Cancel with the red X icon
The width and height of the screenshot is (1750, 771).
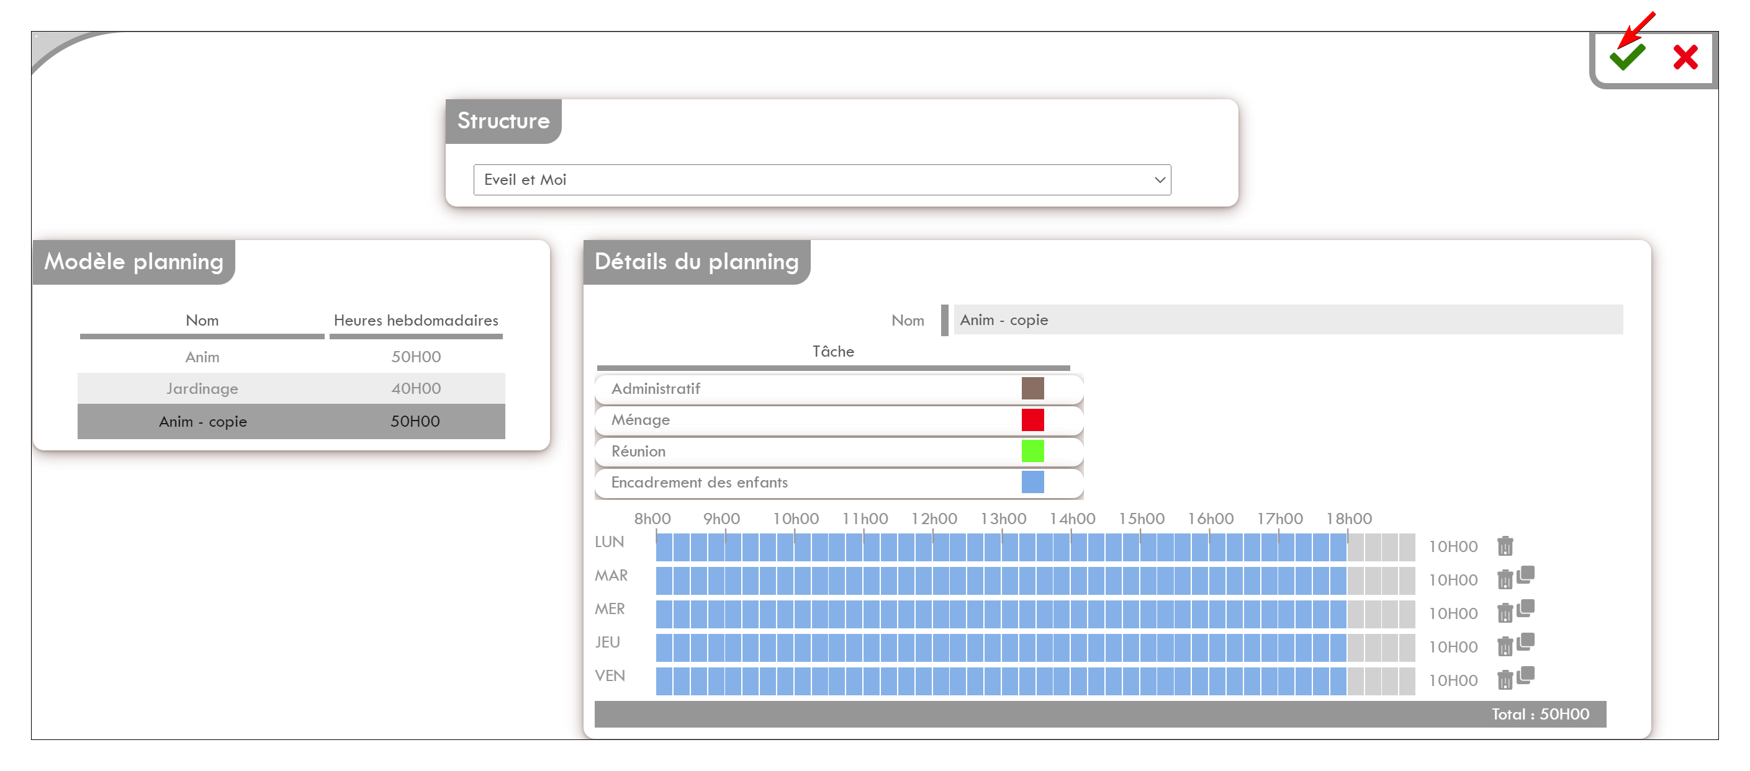click(x=1685, y=57)
